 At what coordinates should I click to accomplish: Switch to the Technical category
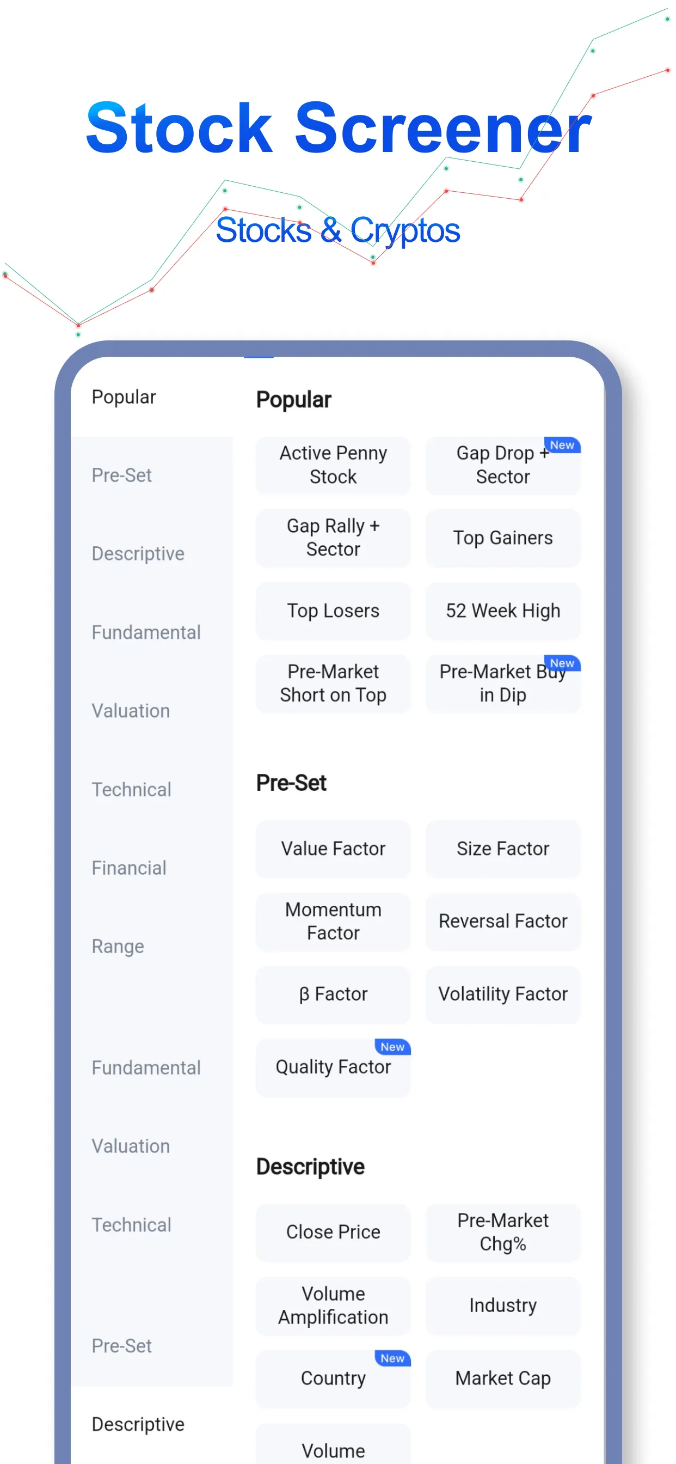132,789
